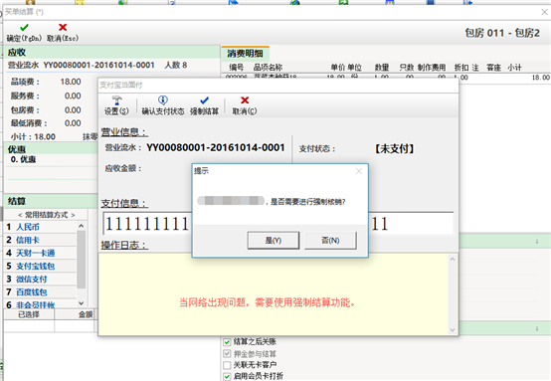Click the 人数 8 field
The image size is (551, 381).
(x=176, y=65)
